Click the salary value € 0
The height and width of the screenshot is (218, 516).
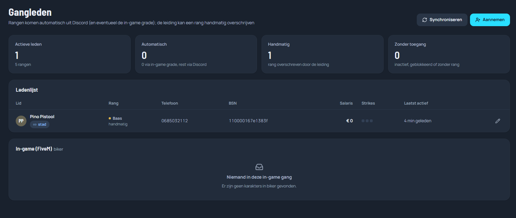[350, 121]
